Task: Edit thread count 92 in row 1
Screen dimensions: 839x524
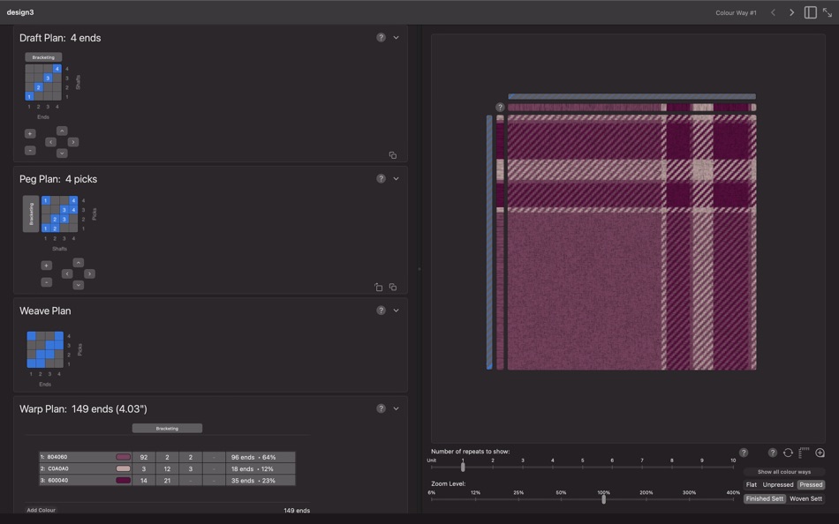Action: coord(143,457)
